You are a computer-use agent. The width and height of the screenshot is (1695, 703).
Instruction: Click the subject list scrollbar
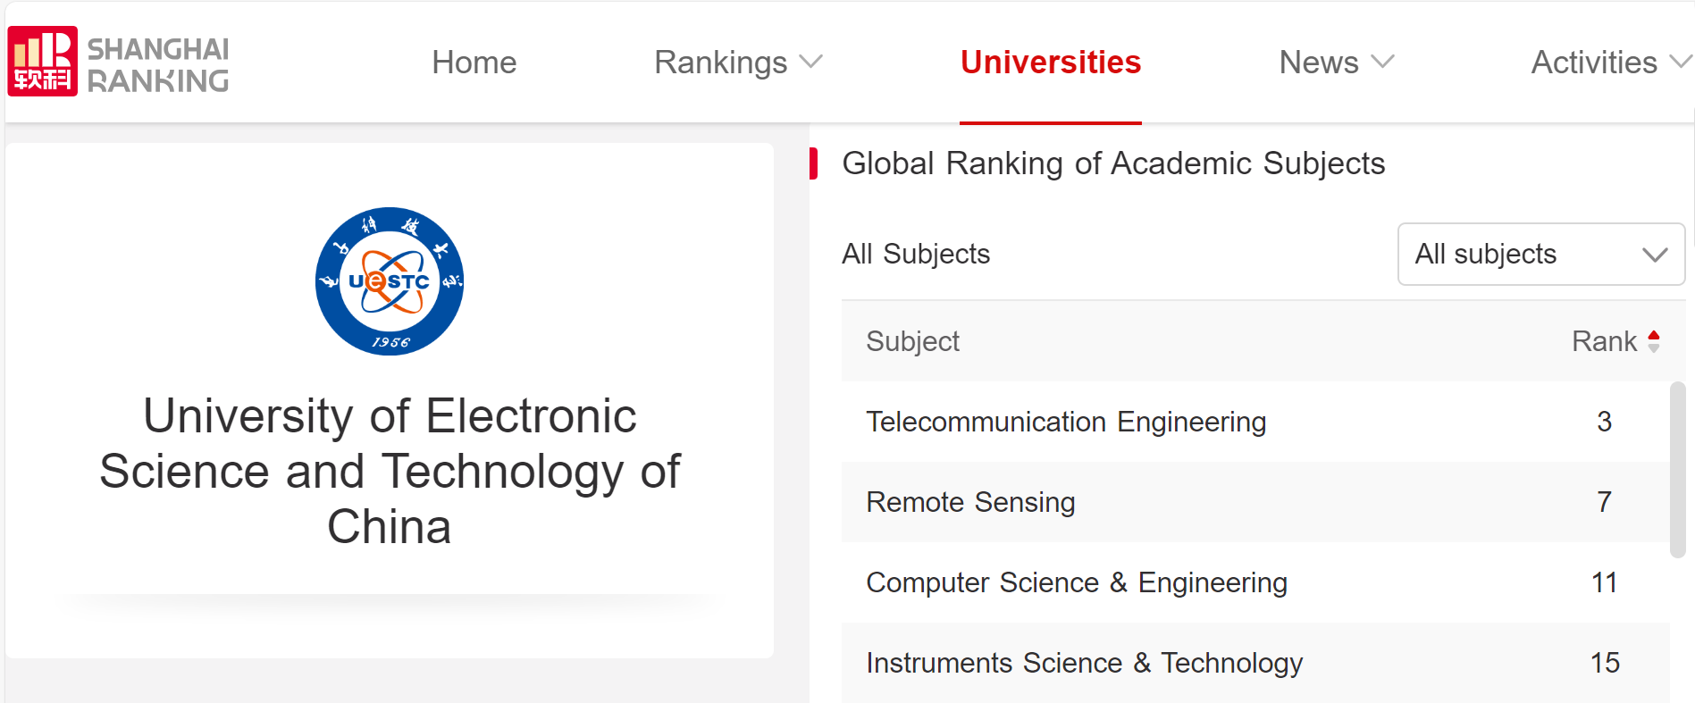click(x=1678, y=470)
